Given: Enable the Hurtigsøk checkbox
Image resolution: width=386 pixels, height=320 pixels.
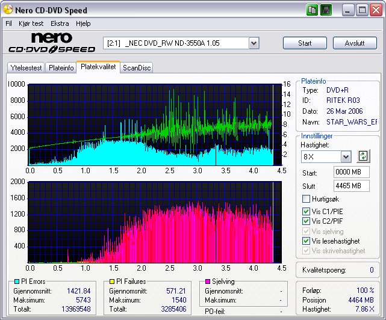Looking at the screenshot, I should coord(307,199).
